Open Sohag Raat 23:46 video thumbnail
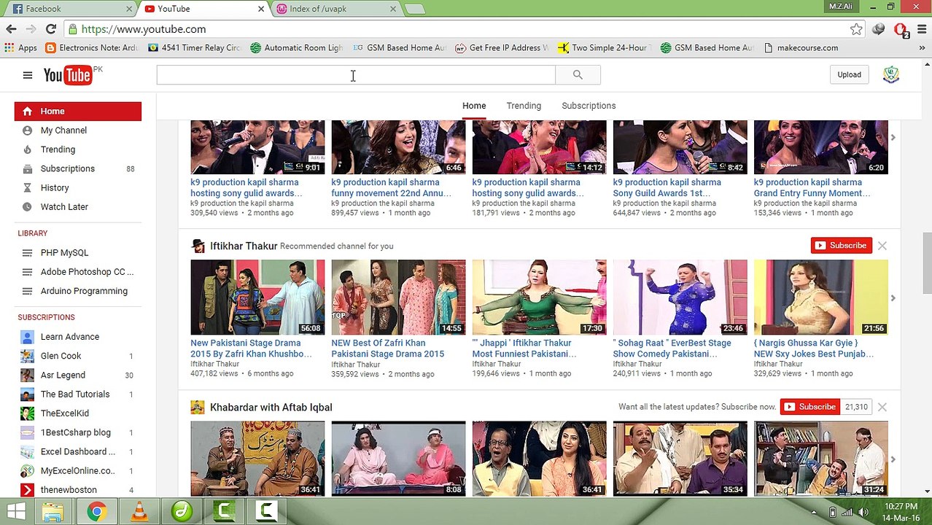Image resolution: width=932 pixels, height=525 pixels. pyautogui.click(x=680, y=297)
